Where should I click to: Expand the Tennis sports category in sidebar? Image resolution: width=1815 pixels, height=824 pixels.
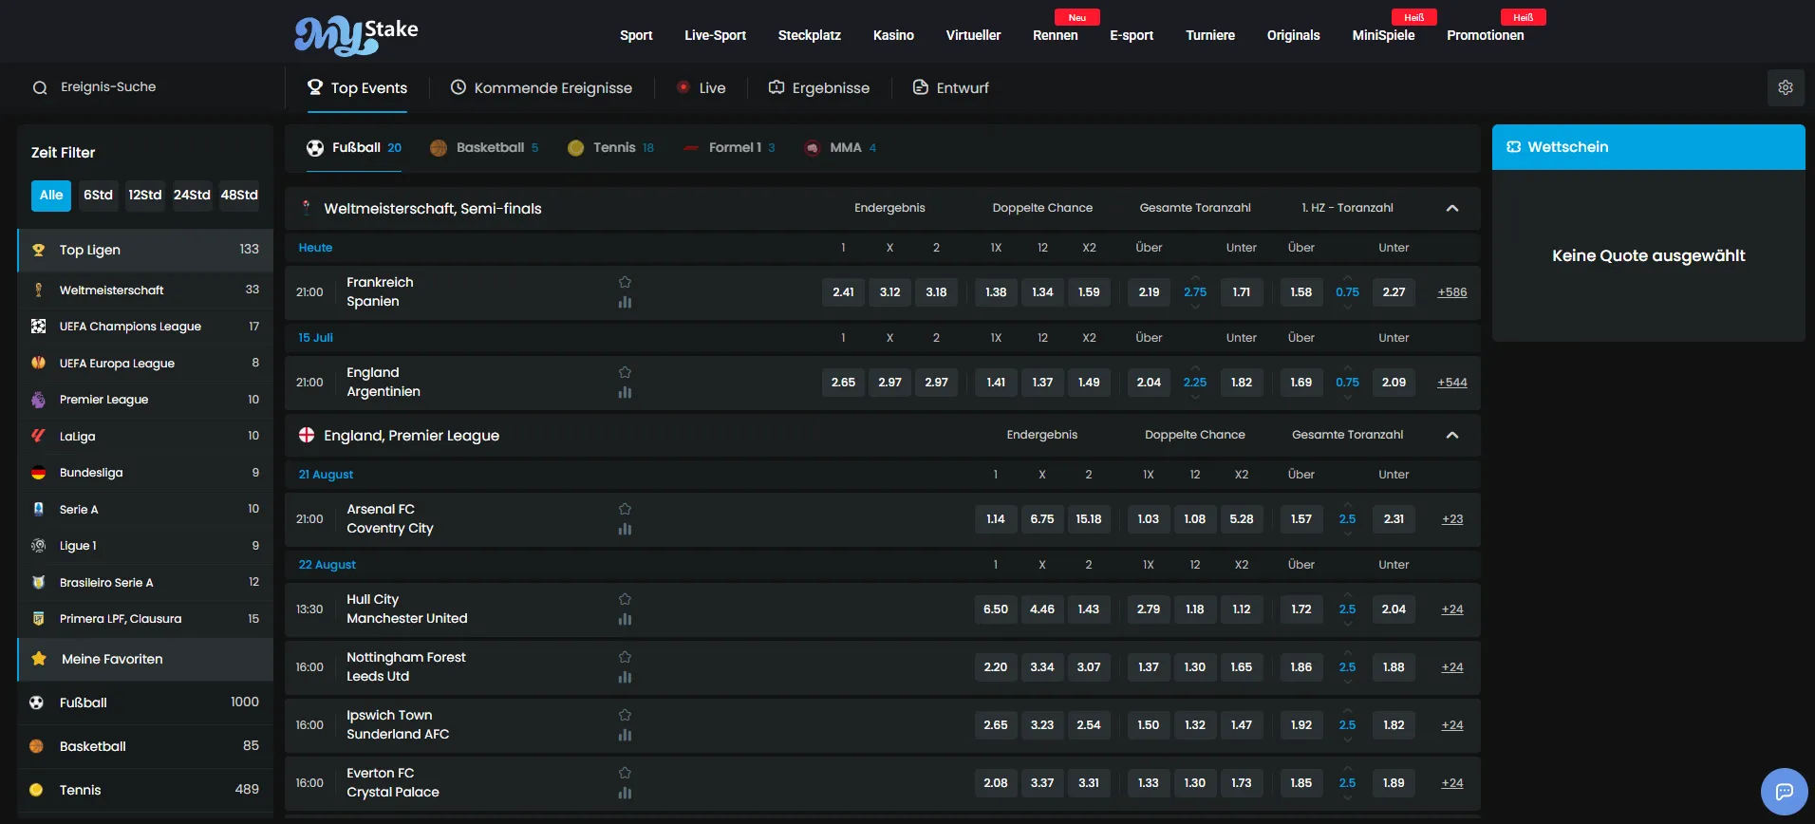[145, 790]
